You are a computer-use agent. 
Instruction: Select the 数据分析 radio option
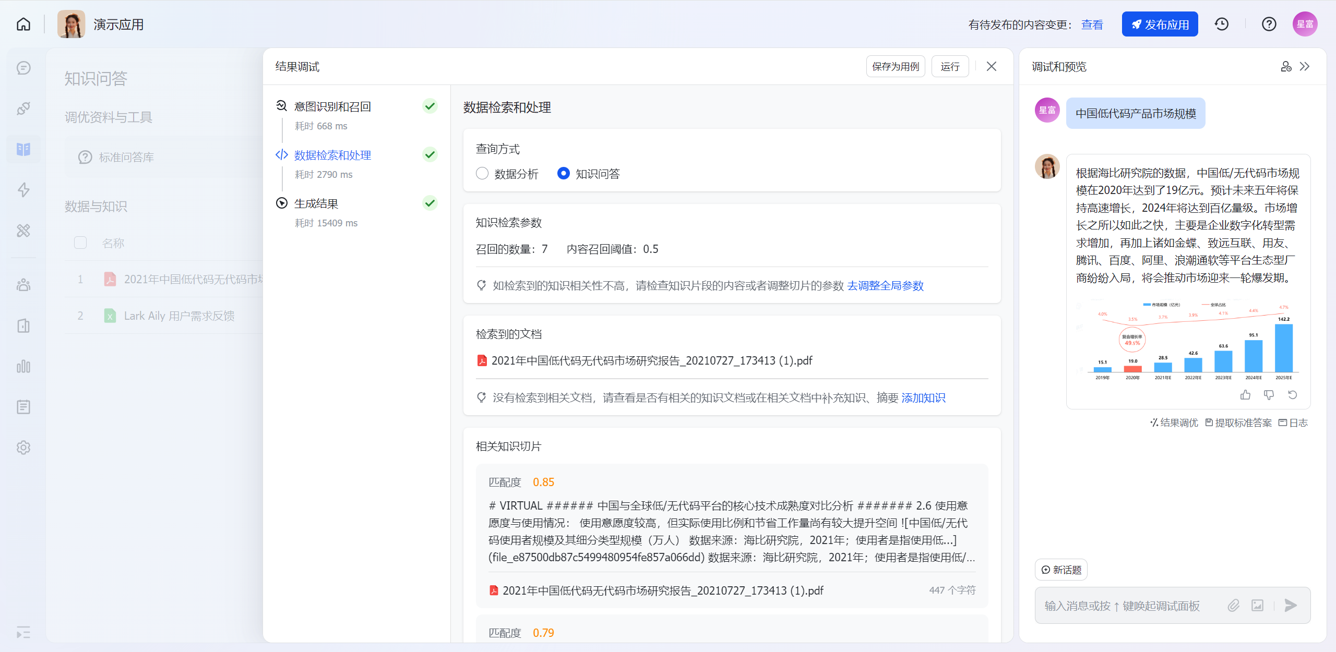(x=482, y=173)
